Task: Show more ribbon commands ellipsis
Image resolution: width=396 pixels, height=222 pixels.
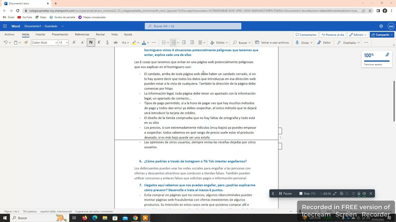Action: coord(366,43)
